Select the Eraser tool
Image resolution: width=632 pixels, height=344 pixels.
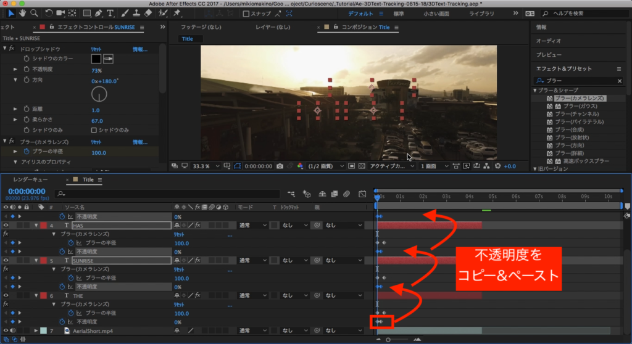pyautogui.click(x=148, y=14)
